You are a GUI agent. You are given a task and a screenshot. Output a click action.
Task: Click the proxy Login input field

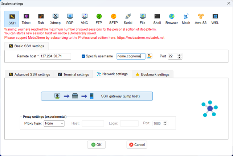tap(129, 123)
